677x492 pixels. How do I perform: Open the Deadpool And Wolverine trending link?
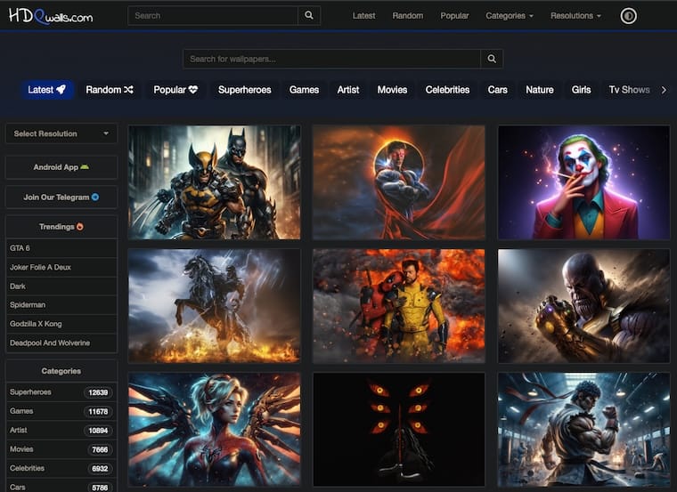[x=61, y=343]
